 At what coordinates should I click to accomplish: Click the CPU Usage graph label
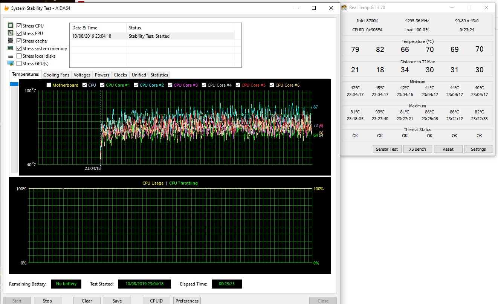pyautogui.click(x=153, y=183)
